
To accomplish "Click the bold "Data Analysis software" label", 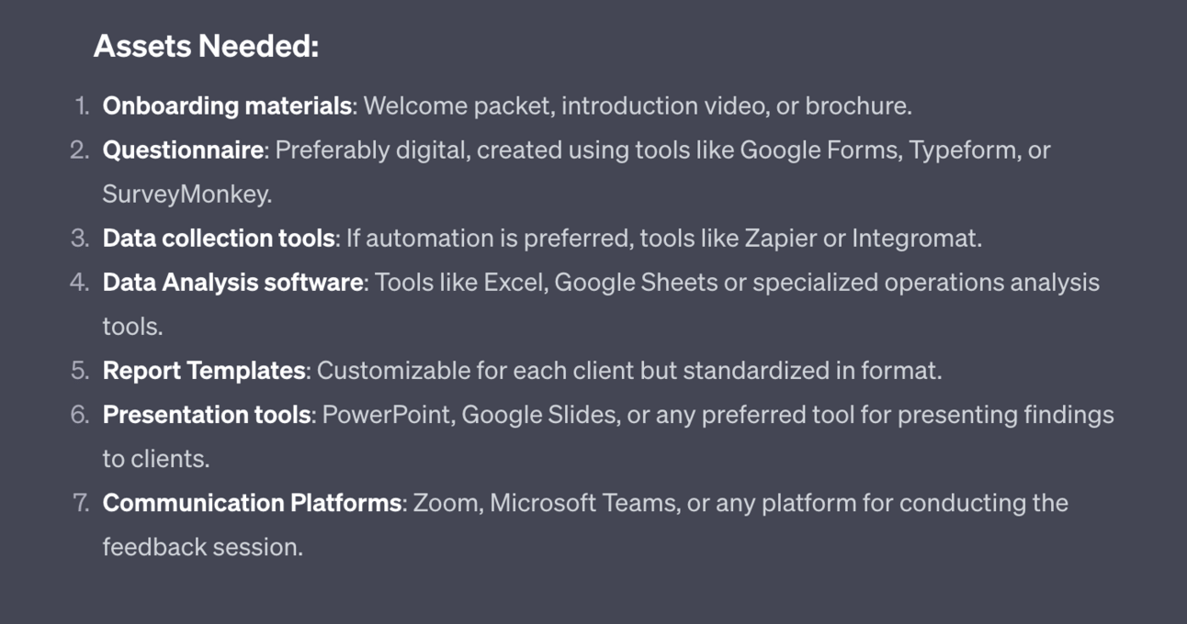I will click(x=232, y=283).
